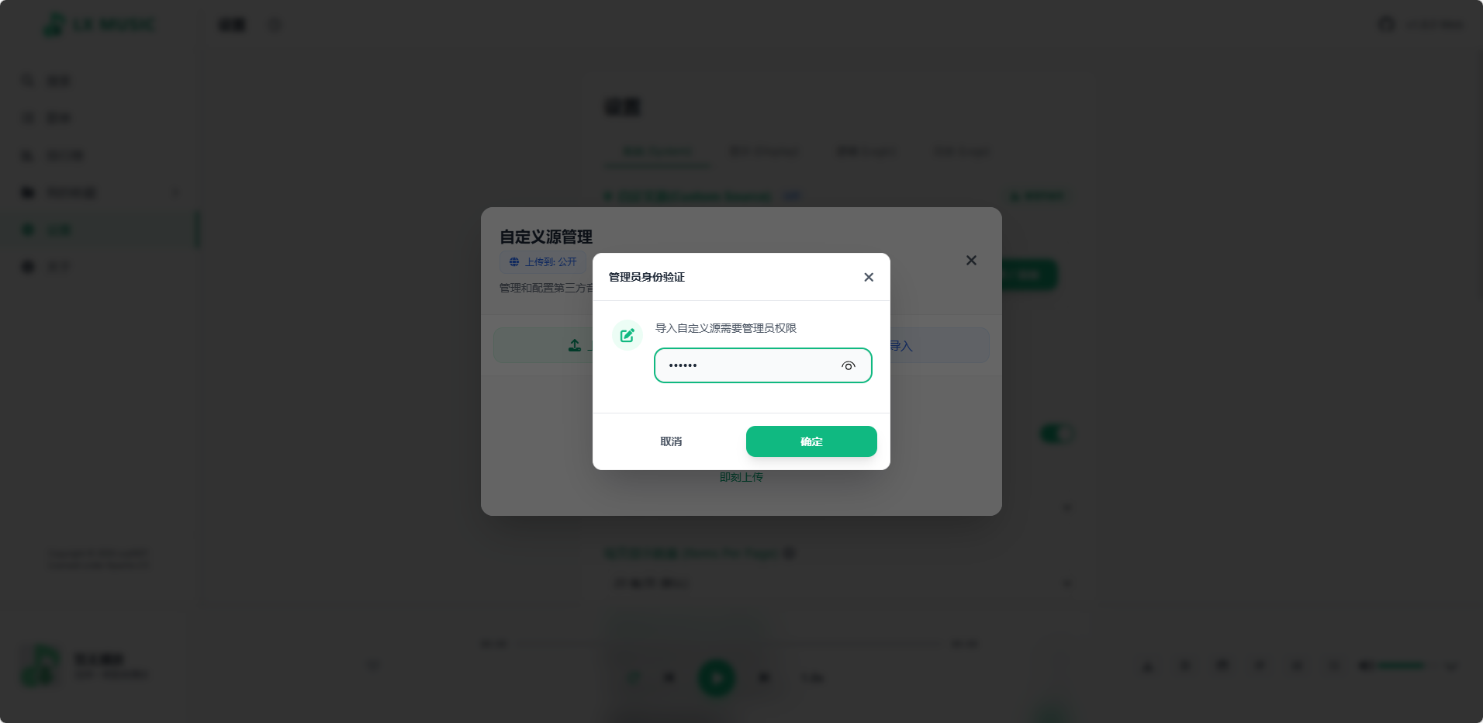
Task: Show the password with the eye icon
Action: (848, 366)
